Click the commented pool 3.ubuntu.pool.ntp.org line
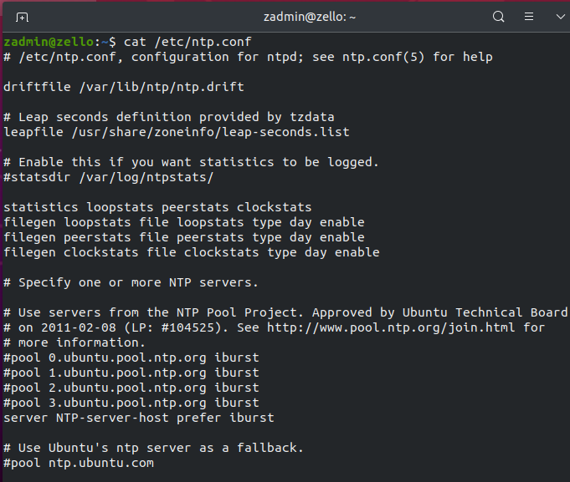This screenshot has height=482, width=570. (x=131, y=403)
